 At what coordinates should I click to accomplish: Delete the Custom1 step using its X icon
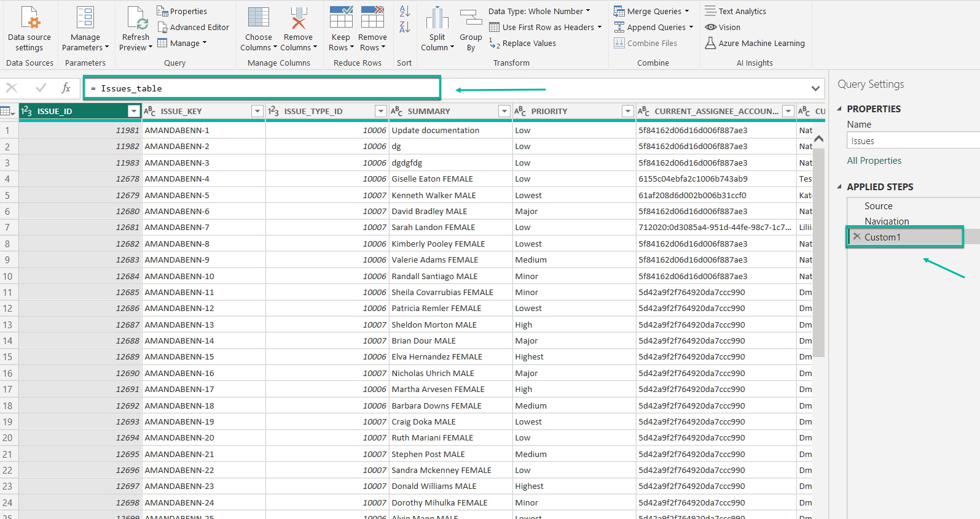pyautogui.click(x=857, y=237)
